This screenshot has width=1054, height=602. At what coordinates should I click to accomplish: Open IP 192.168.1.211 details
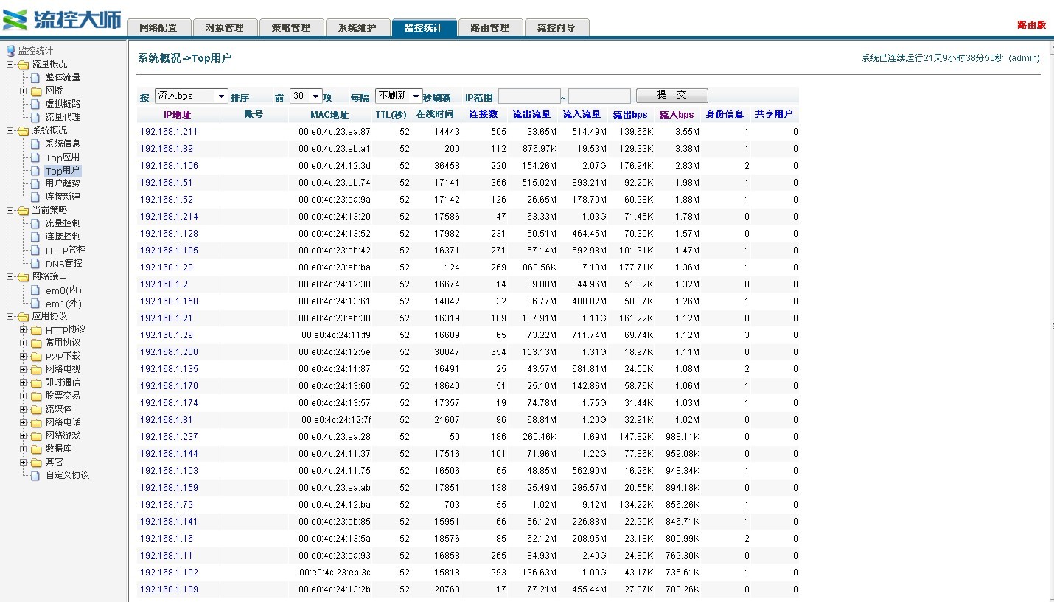tap(169, 132)
